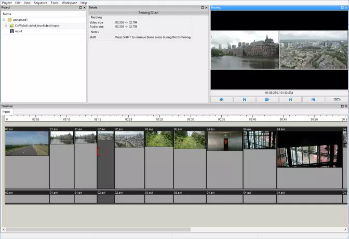Click the Video size value text
Screen dimensions: 349x239
[x=126, y=22]
